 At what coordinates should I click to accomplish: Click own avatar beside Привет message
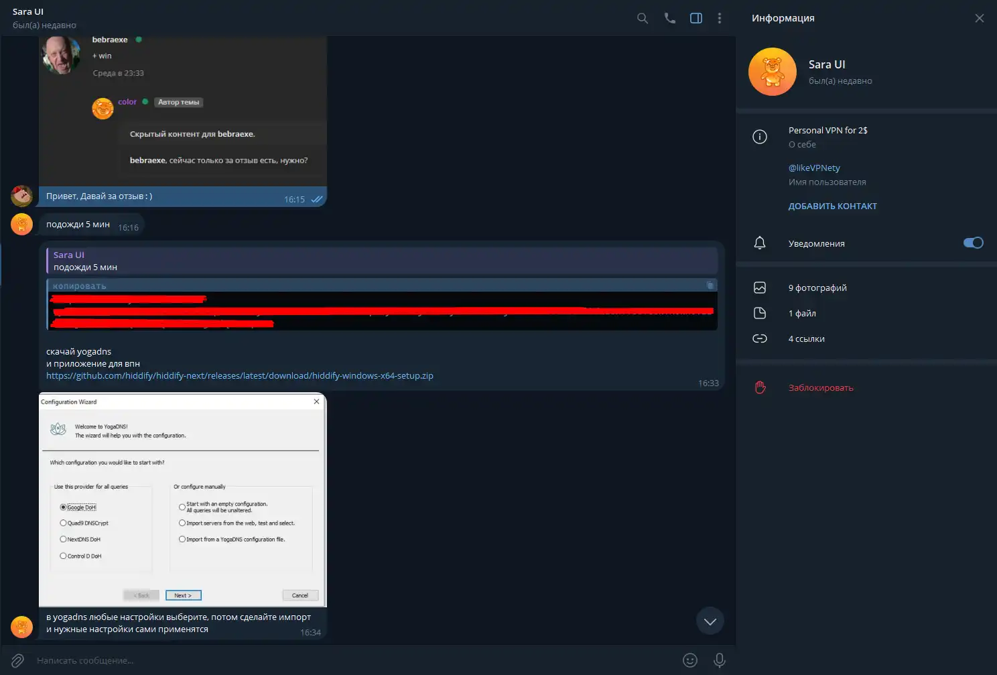(22, 196)
